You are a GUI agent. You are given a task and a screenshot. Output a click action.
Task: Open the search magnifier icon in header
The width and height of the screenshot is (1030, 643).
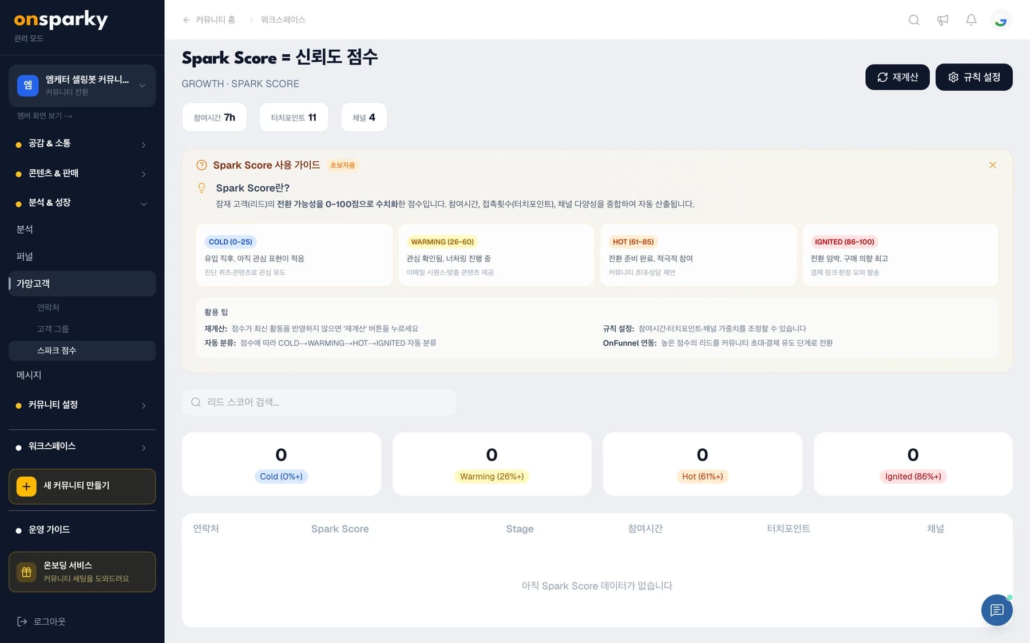click(x=914, y=20)
